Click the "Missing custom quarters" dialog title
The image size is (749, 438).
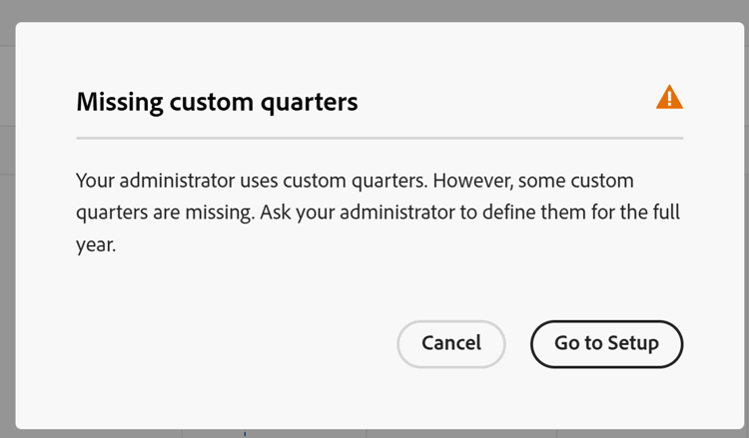(217, 101)
